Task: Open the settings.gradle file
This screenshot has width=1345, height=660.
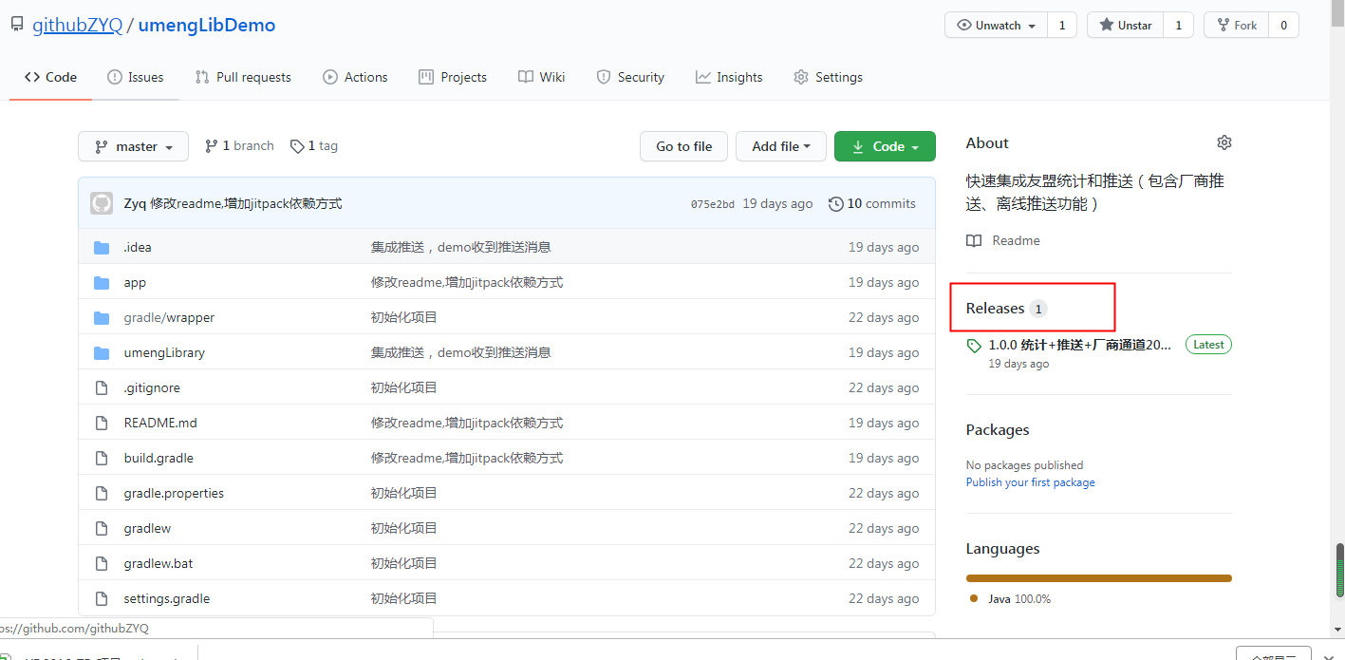Action: (167, 598)
